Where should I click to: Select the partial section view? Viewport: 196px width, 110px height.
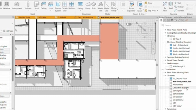(178, 94)
